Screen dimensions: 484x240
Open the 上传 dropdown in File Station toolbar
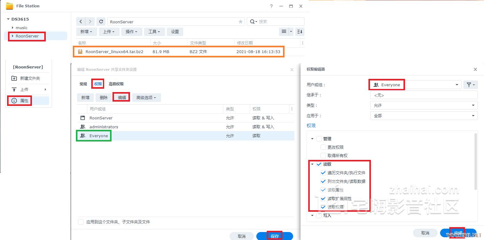(x=109, y=32)
